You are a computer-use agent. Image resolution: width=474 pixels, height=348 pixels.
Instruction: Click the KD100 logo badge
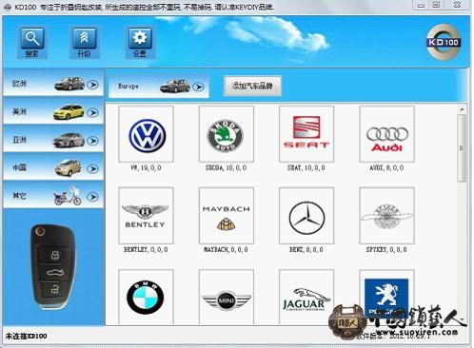(444, 42)
